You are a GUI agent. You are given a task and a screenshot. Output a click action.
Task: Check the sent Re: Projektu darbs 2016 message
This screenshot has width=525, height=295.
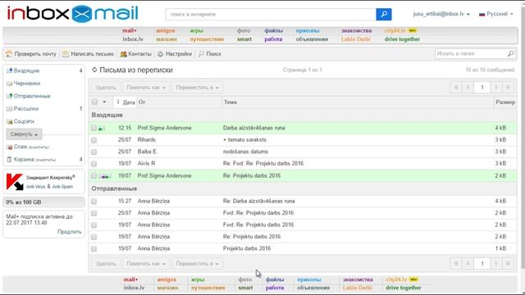click(x=94, y=237)
